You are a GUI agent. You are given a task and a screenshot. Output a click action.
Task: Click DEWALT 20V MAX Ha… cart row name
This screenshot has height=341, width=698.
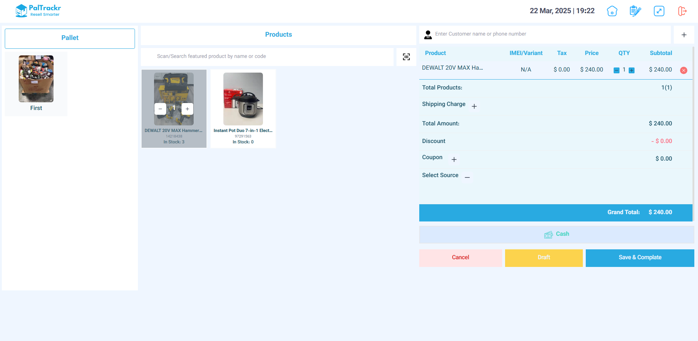point(452,68)
